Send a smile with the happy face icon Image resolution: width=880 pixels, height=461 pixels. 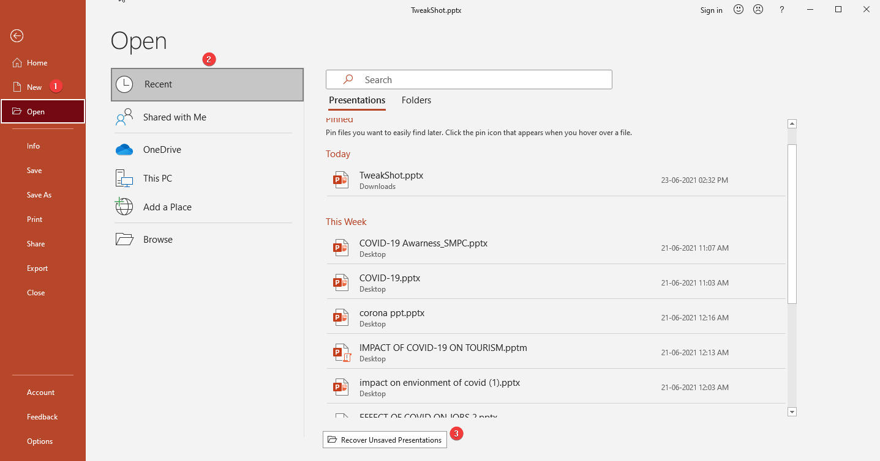[x=739, y=9]
